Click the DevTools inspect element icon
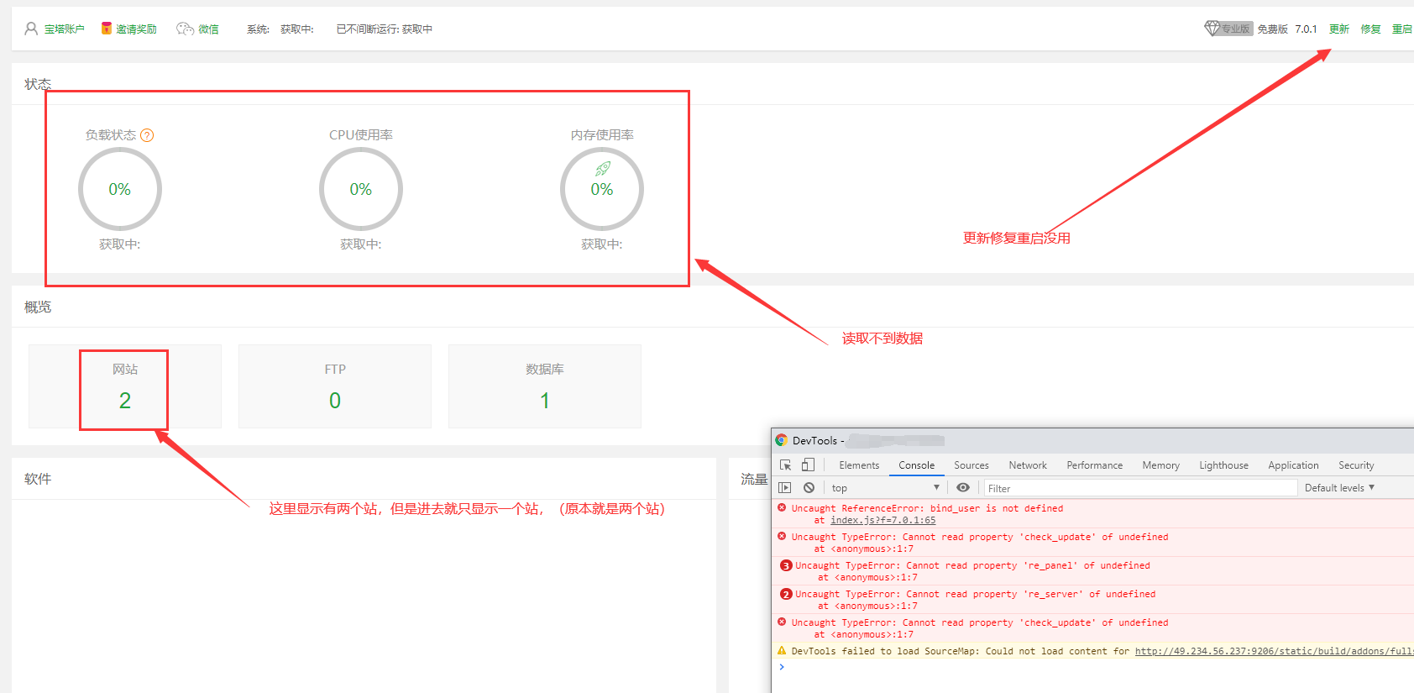Viewport: 1414px width, 693px height. (x=786, y=465)
